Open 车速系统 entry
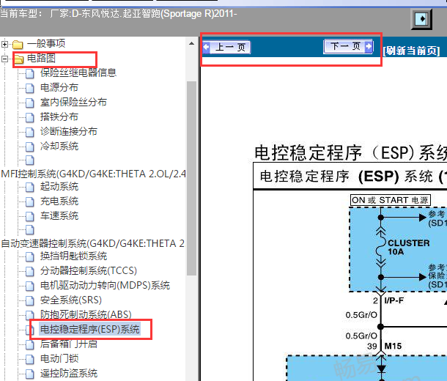The height and width of the screenshot is (381, 447). click(59, 215)
